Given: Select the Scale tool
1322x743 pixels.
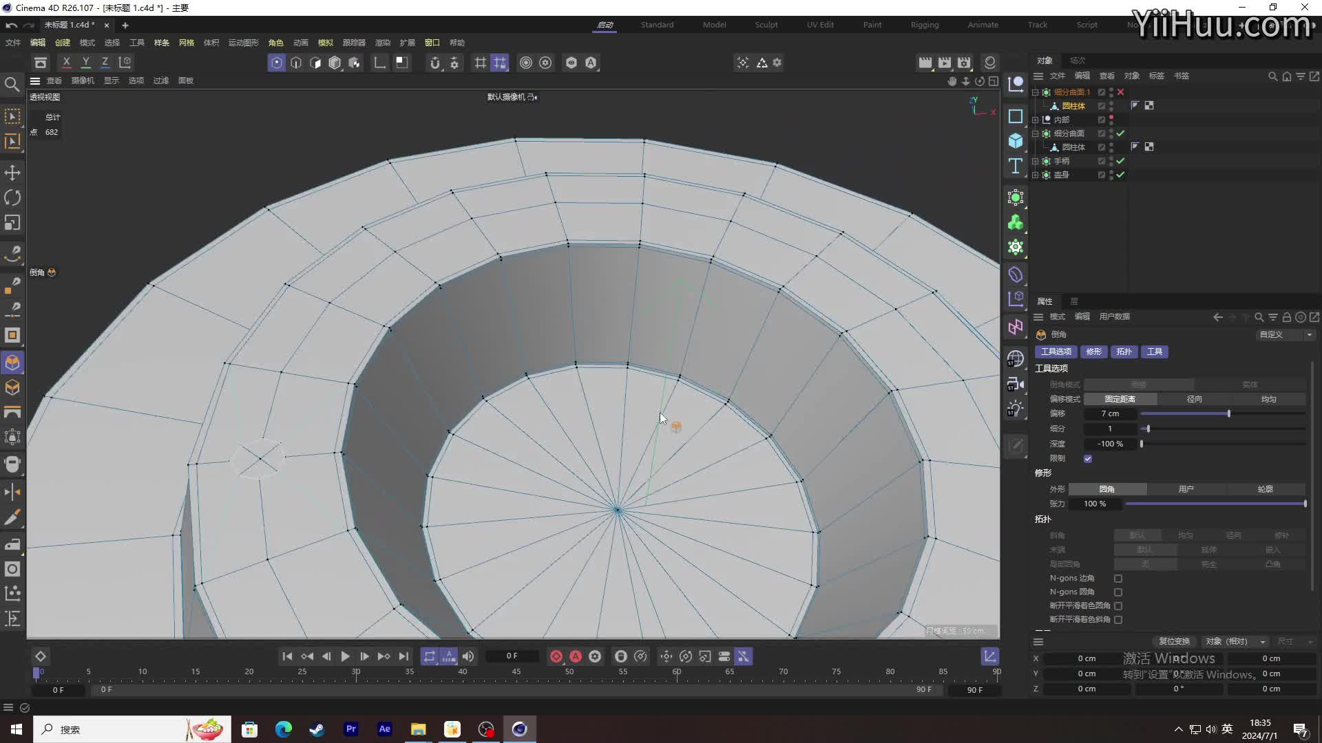Looking at the screenshot, I should [x=12, y=223].
